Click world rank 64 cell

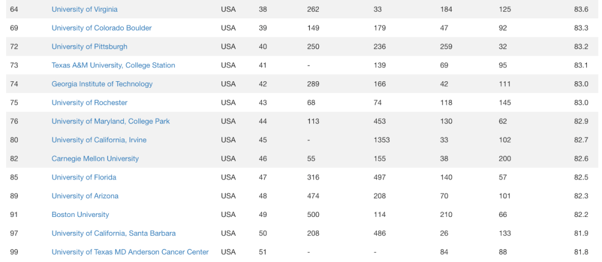point(14,9)
